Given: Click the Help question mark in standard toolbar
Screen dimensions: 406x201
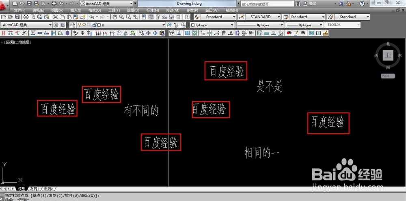Looking at the screenshot, I should click(187, 17).
